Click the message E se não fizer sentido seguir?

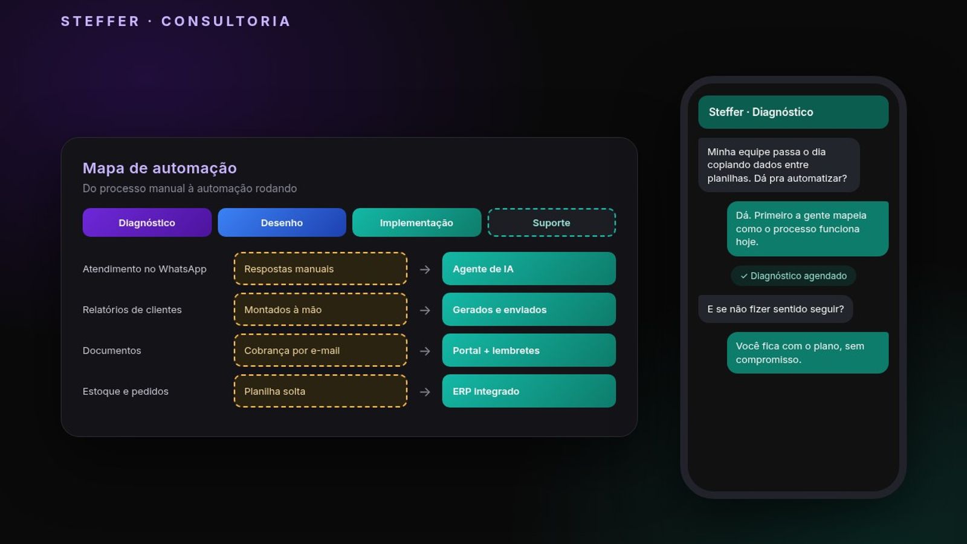point(775,309)
